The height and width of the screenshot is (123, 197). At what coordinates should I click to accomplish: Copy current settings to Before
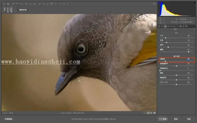point(151,113)
